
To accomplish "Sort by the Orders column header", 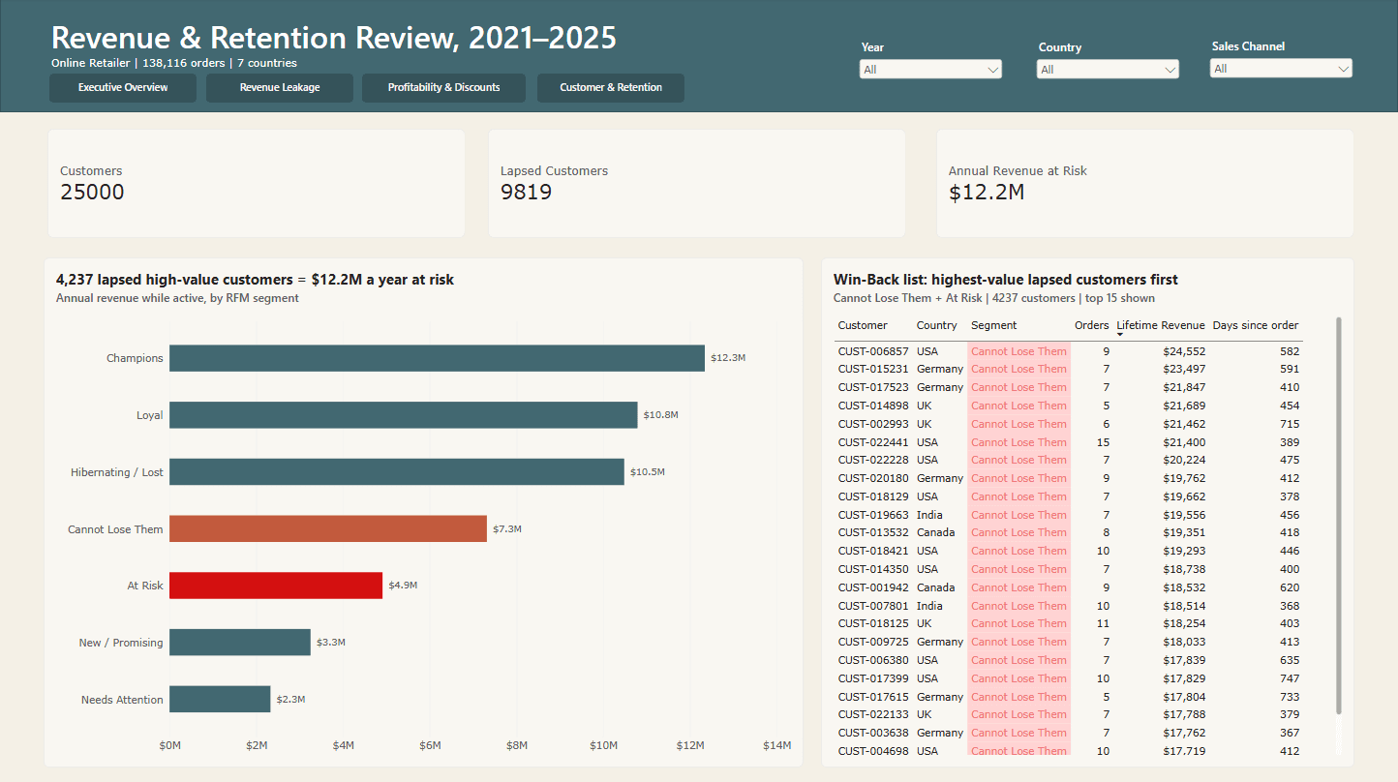I will click(1092, 326).
